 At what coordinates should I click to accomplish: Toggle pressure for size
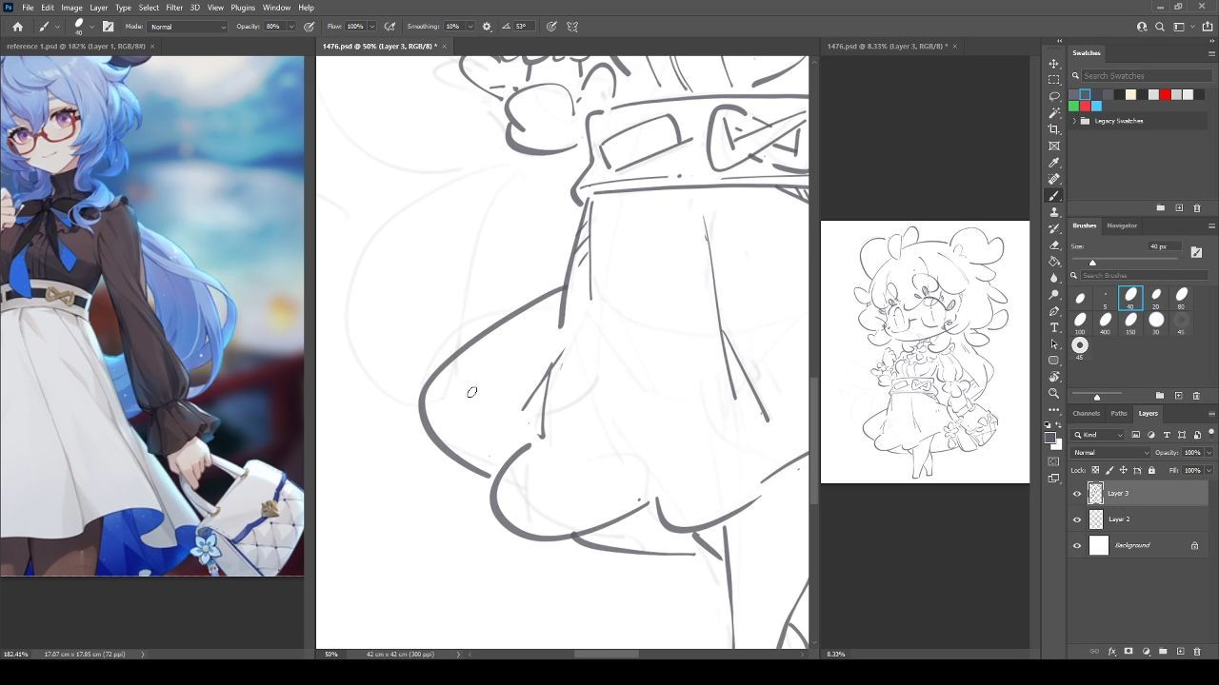click(551, 27)
